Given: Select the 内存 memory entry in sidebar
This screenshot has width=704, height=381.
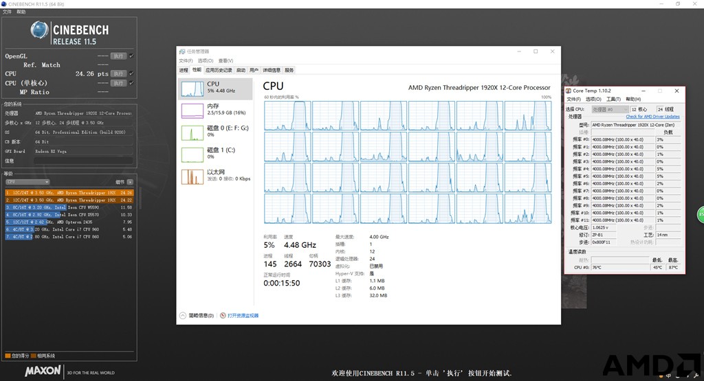Looking at the screenshot, I should point(216,109).
